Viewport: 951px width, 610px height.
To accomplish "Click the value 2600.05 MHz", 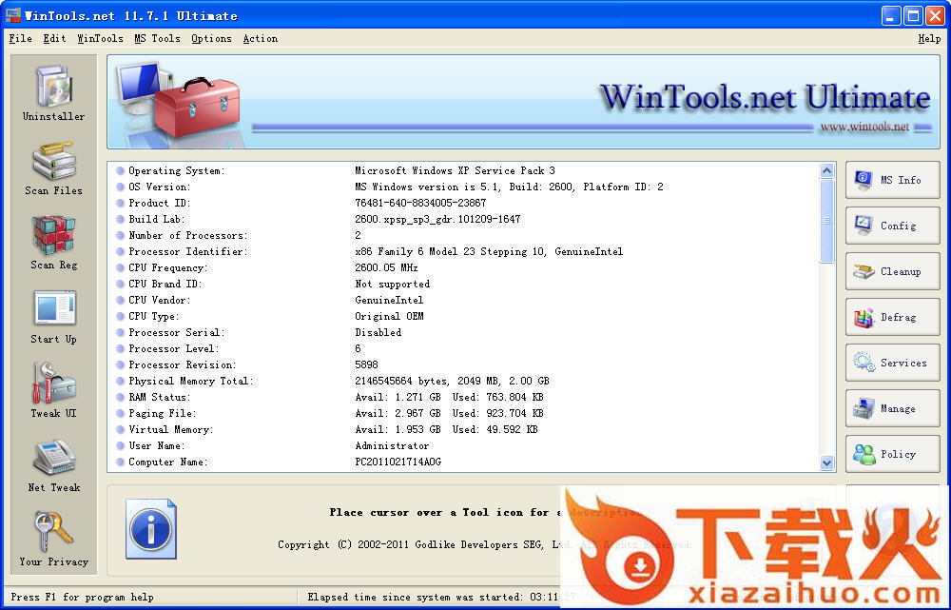I will pos(386,267).
